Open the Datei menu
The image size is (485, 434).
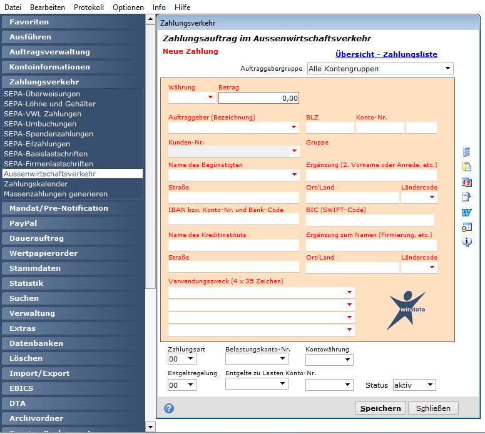[x=13, y=7]
